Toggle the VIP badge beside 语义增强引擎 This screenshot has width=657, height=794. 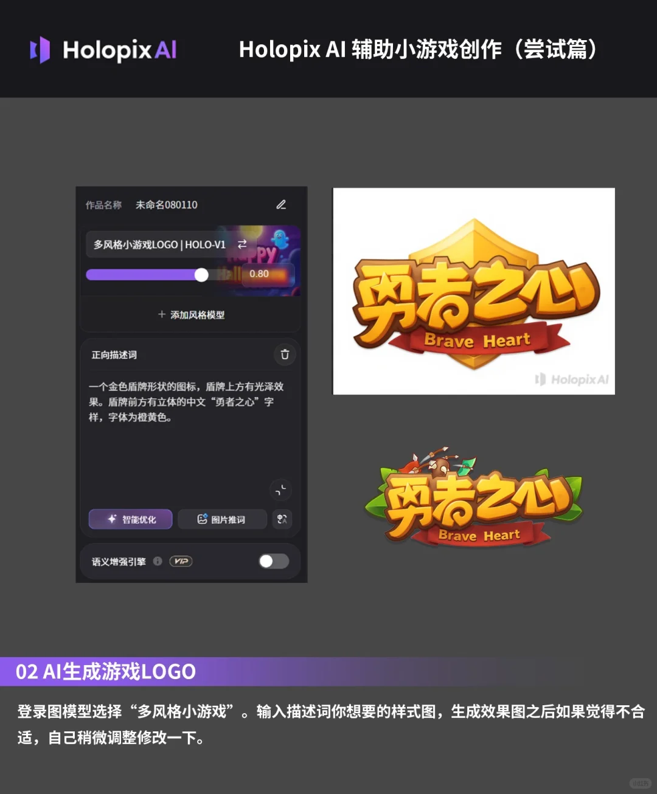[180, 561]
